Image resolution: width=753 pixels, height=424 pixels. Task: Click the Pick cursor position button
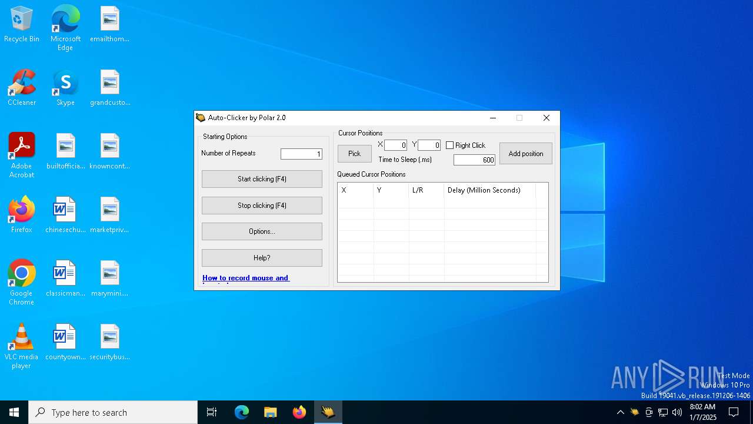(354, 154)
